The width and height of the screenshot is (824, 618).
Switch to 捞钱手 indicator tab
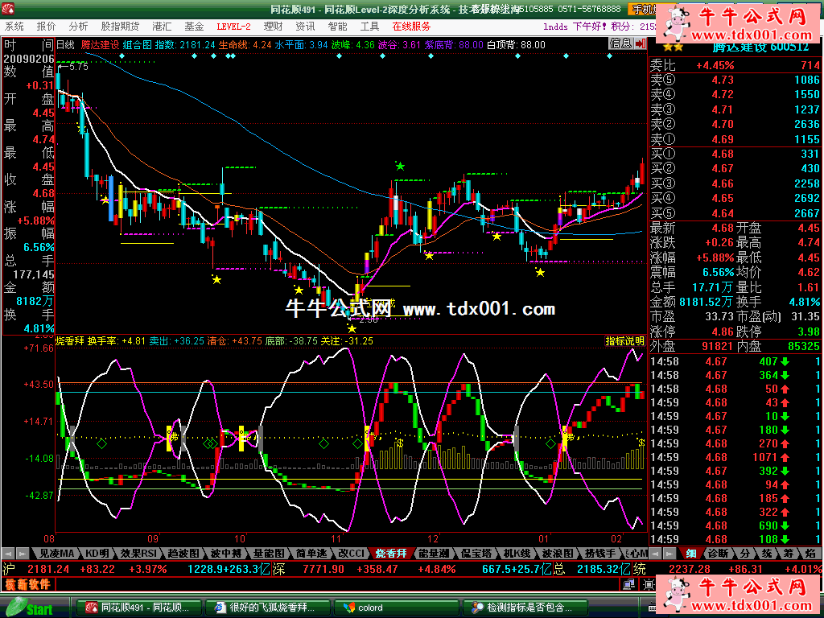pyautogui.click(x=600, y=554)
